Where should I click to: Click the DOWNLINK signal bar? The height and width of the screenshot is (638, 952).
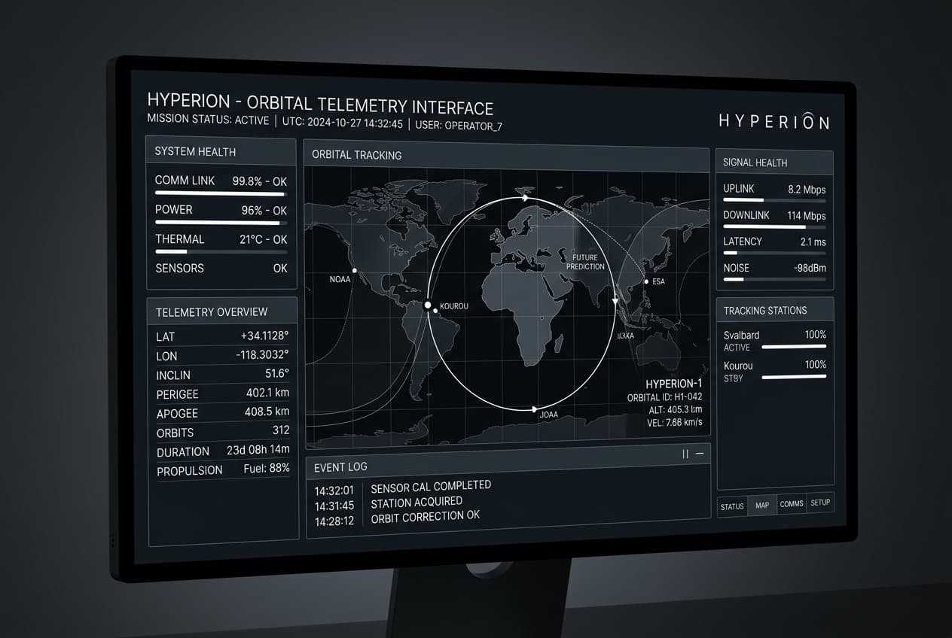coord(774,226)
